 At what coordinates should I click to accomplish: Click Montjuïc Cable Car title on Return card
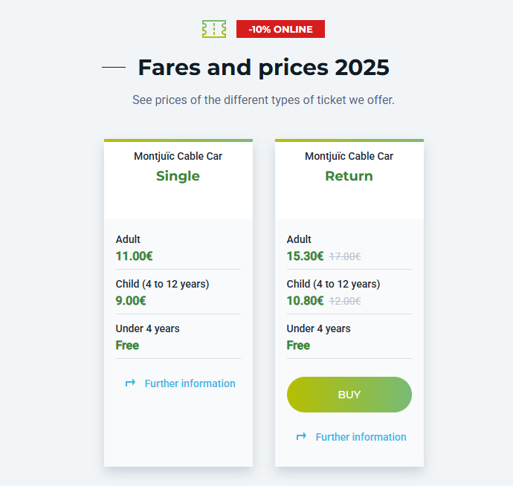tap(349, 156)
